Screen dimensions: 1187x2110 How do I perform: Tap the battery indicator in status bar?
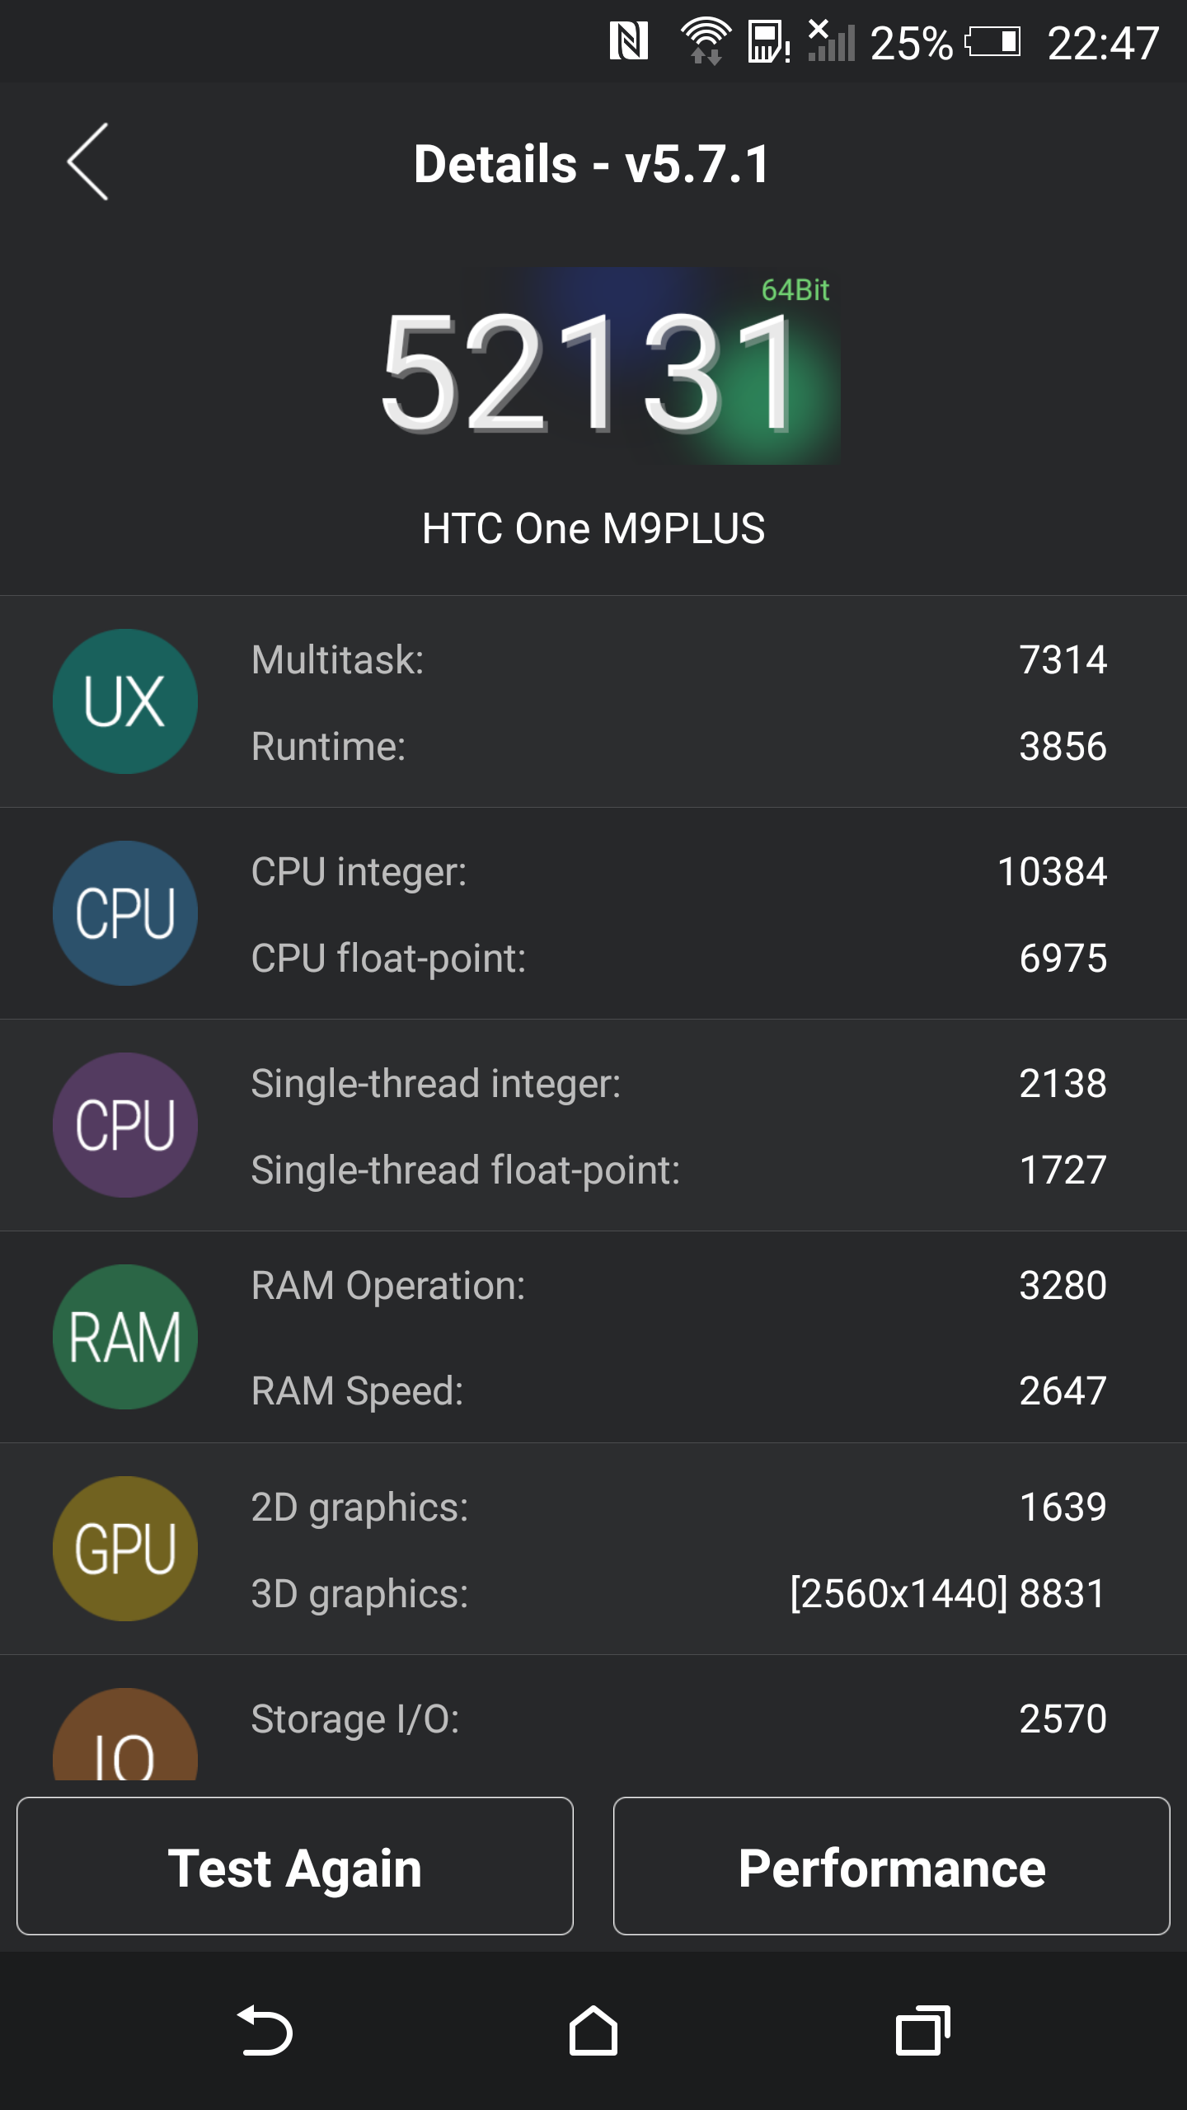[993, 41]
